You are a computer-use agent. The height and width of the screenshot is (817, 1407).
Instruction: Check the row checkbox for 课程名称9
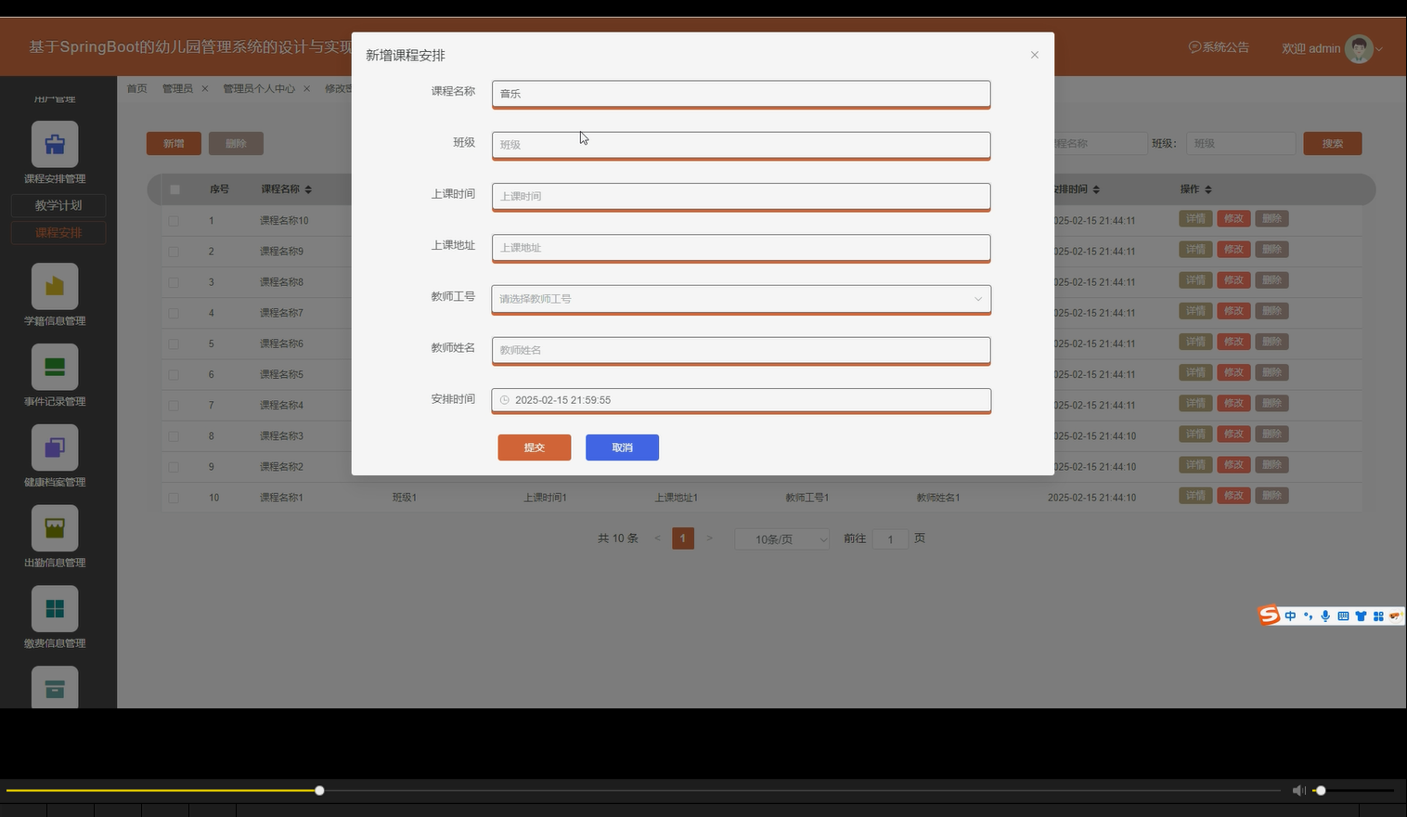[174, 252]
